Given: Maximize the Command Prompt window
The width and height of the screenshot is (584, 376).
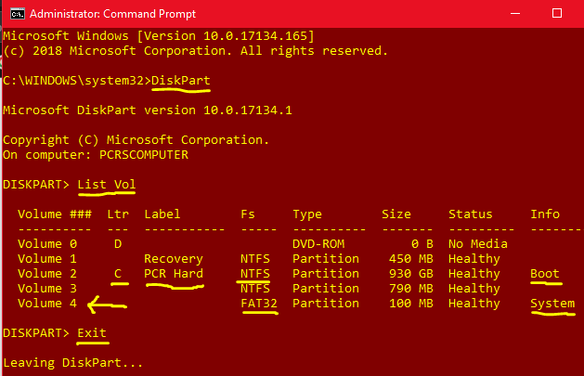Looking at the screenshot, I should 557,14.
